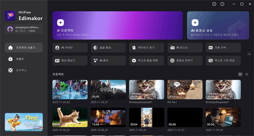Expand more tools with right arrow

pos(249,54)
